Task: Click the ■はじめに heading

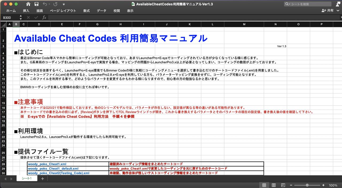Action: (x=28, y=52)
